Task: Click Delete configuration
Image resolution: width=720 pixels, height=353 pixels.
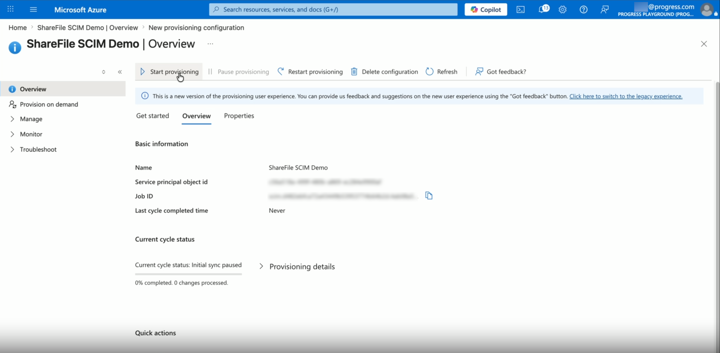Action: pyautogui.click(x=385, y=72)
